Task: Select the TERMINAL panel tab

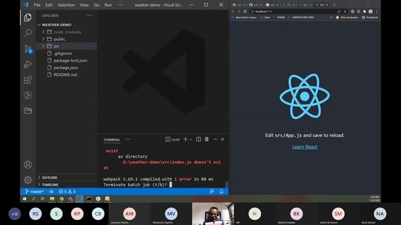Action: pyautogui.click(x=112, y=139)
